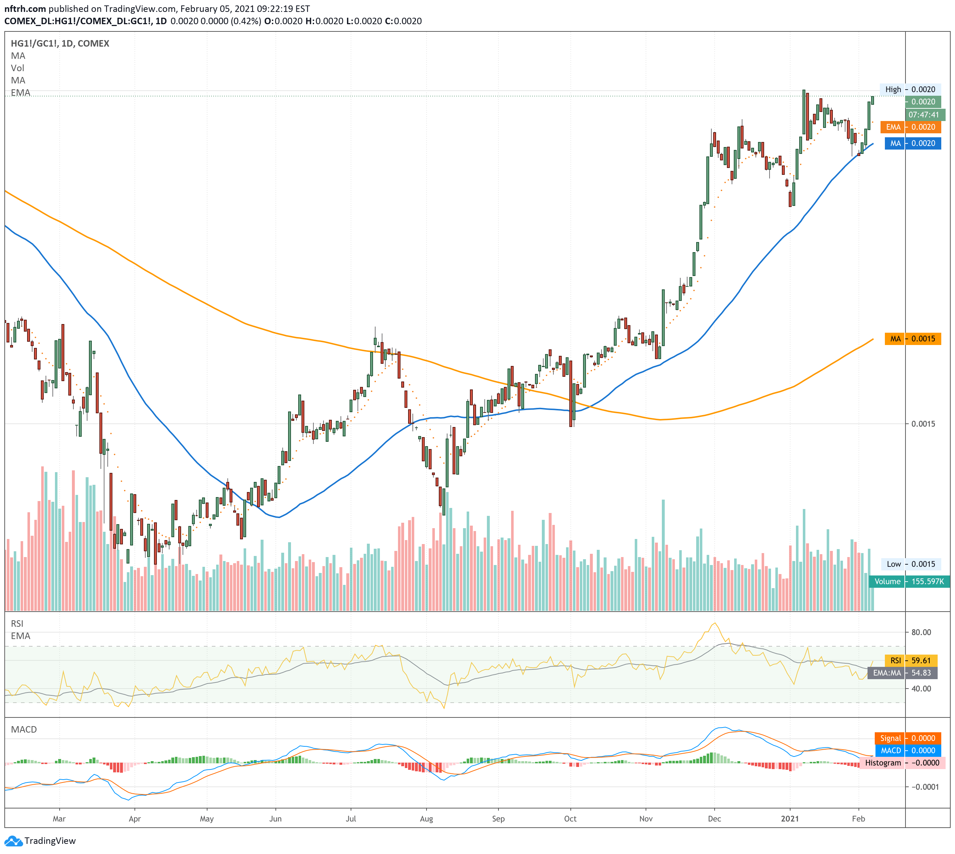Click the plain 0.0015 price axis tick
The height and width of the screenshot is (854, 955).
click(923, 424)
